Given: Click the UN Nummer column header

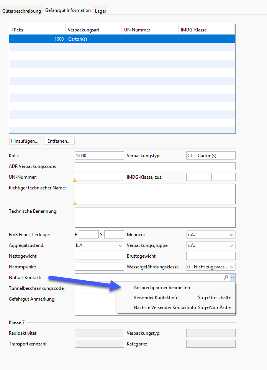Looking at the screenshot, I should 150,30.
